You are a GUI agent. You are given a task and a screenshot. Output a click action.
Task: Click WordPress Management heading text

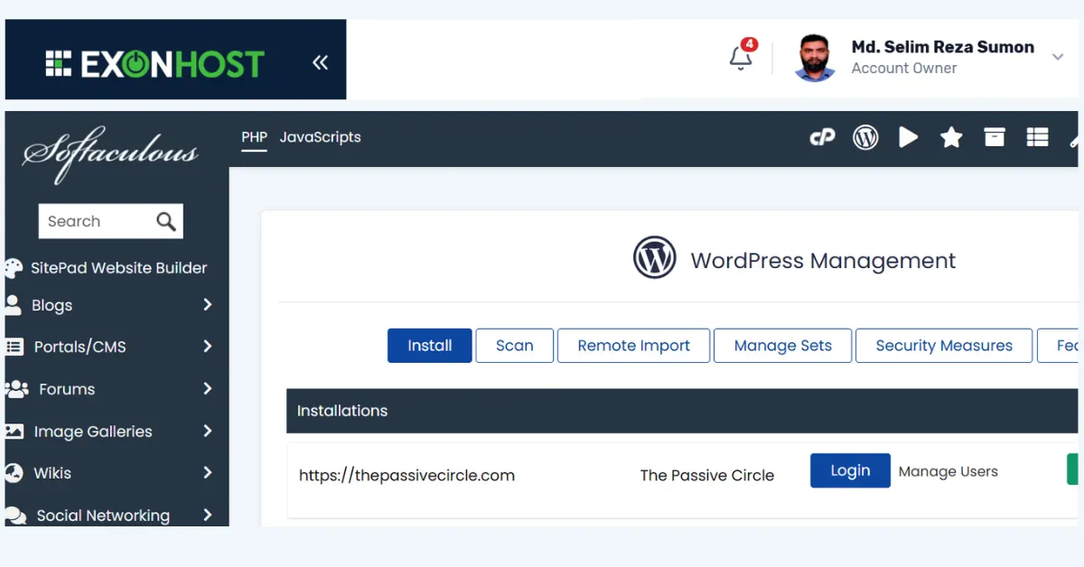[x=823, y=261]
